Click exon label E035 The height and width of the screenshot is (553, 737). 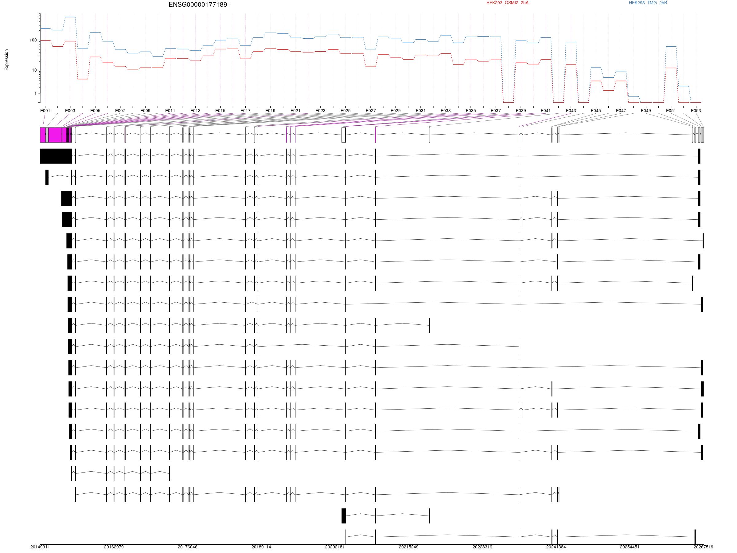pyautogui.click(x=470, y=111)
